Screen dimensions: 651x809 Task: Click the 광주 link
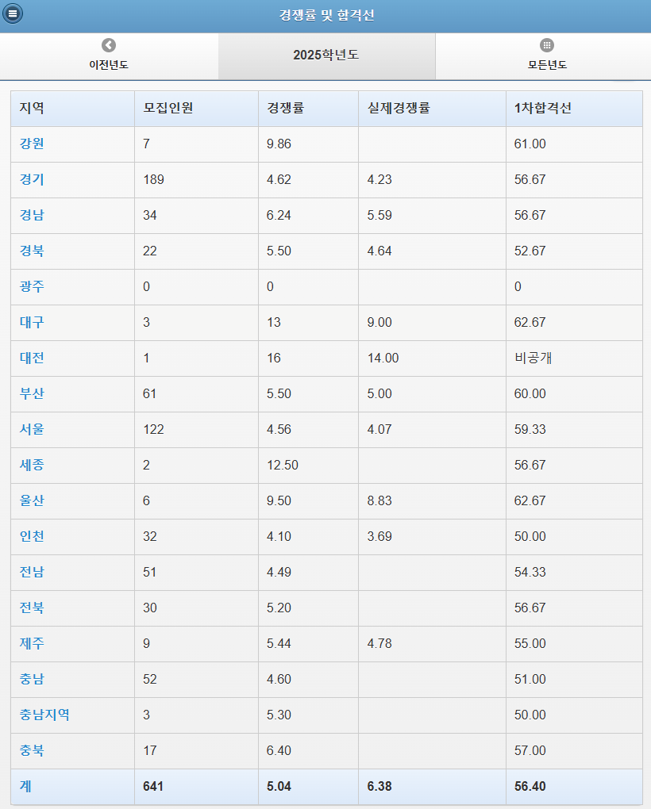tap(32, 287)
